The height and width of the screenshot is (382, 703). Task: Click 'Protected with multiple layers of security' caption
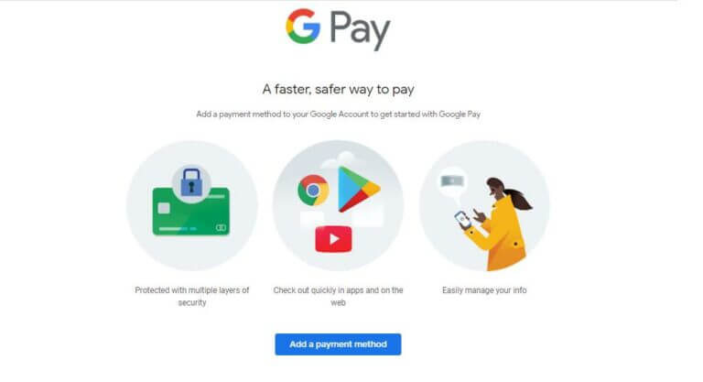click(192, 296)
